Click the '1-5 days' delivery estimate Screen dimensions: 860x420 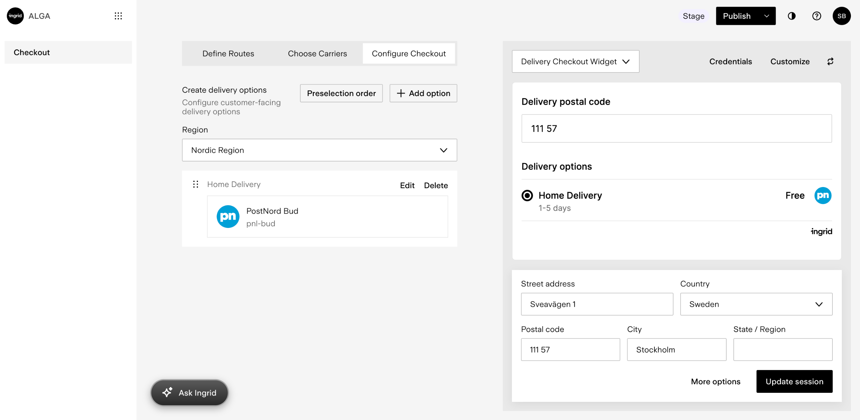tap(555, 208)
